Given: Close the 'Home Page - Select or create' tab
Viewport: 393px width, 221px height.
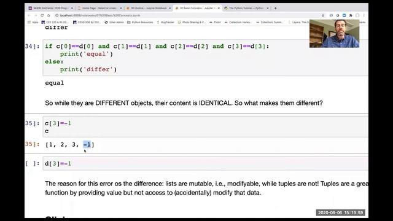Looking at the screenshot, I should 121,8.
